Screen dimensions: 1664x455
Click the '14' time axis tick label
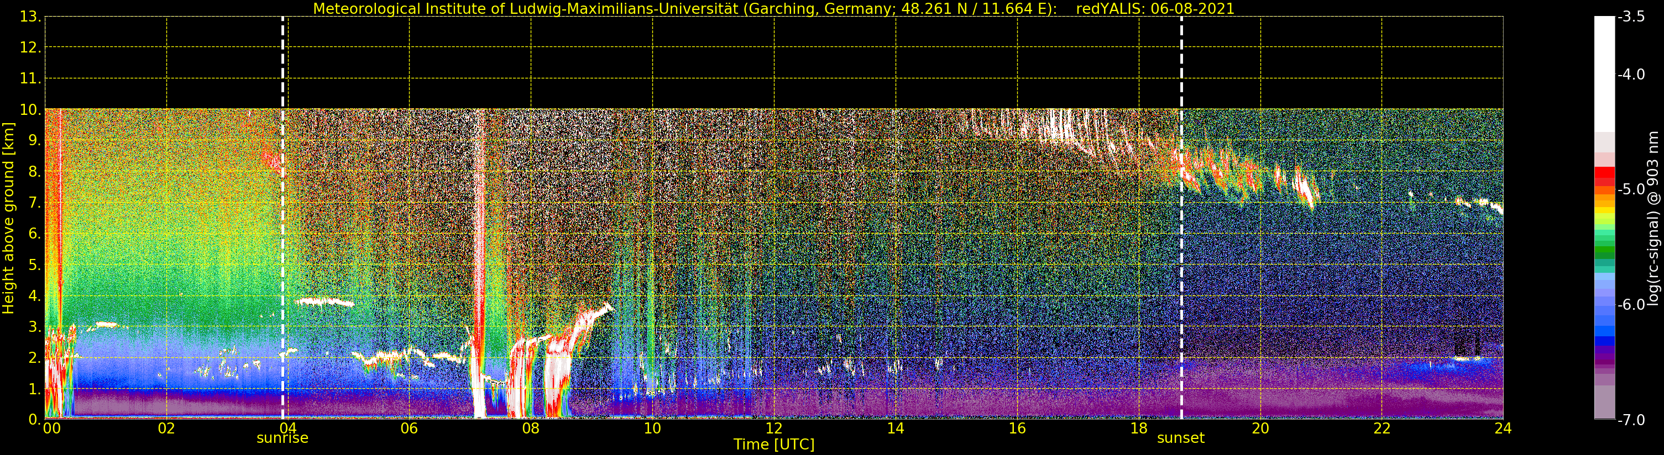click(896, 428)
